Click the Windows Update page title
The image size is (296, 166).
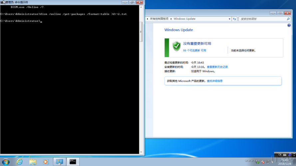(x=178, y=30)
